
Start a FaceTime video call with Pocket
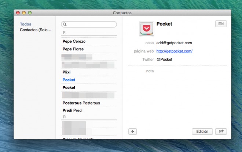point(221,24)
